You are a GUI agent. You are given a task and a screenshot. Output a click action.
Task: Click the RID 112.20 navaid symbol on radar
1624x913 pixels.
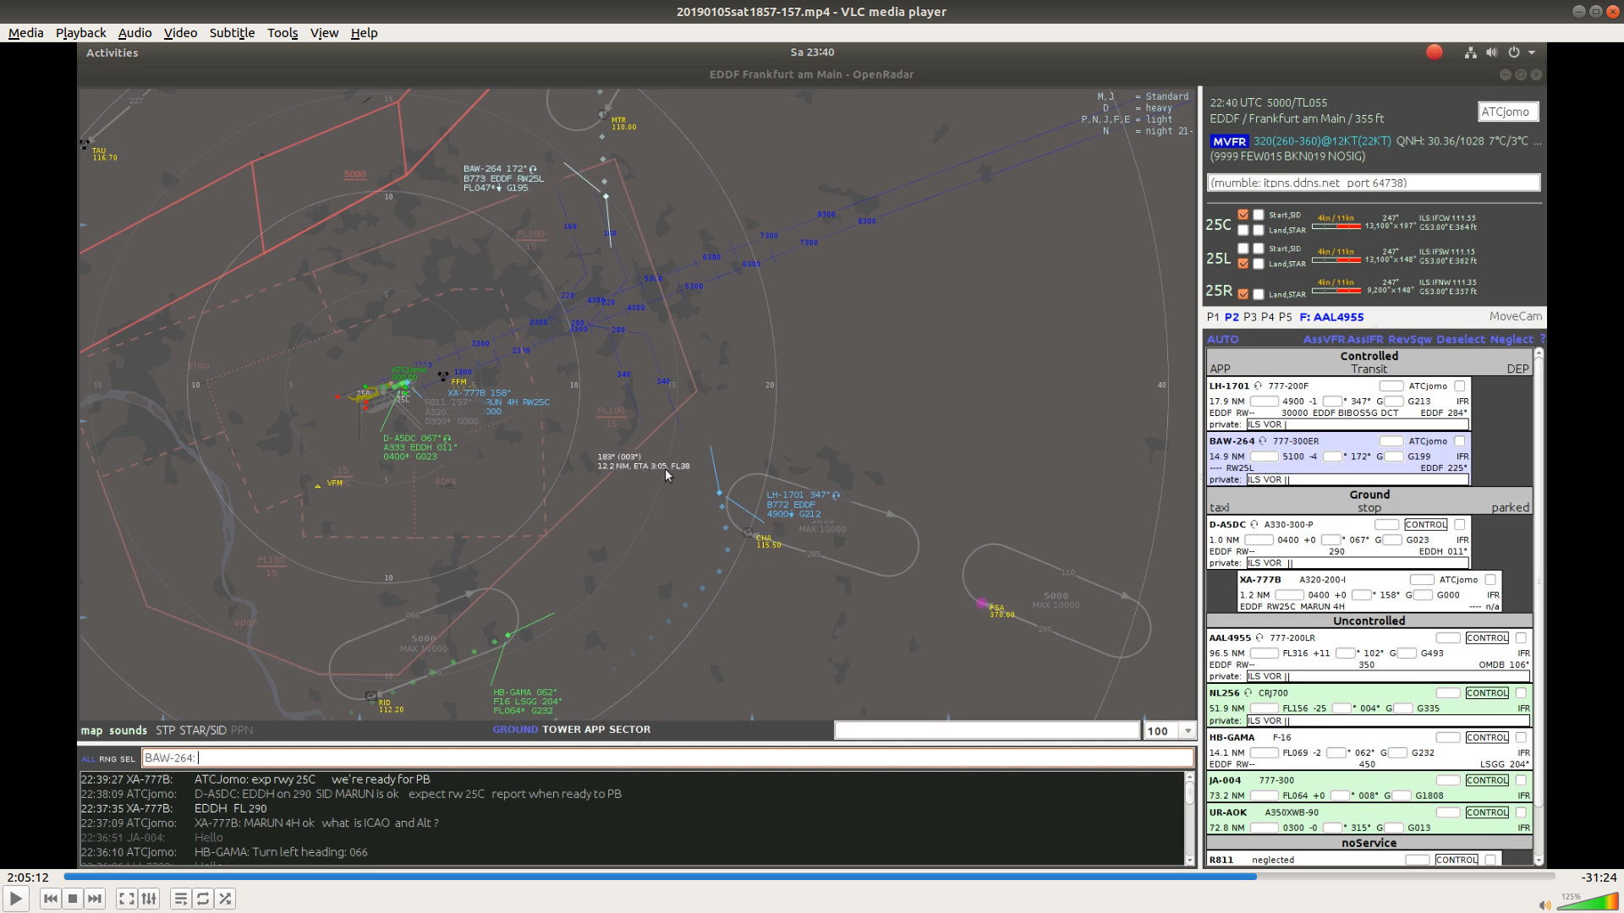pos(371,696)
